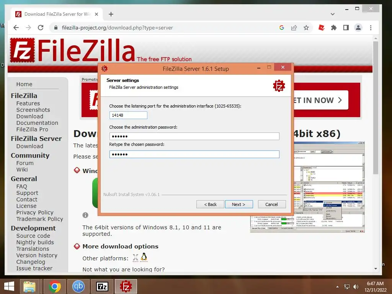Click the address bar URL
The width and height of the screenshot is (392, 294).
(x=117, y=28)
